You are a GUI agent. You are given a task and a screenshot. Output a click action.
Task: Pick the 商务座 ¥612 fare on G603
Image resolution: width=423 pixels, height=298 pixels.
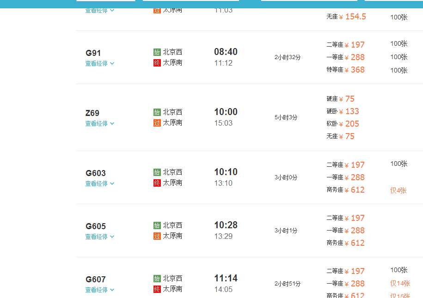pyautogui.click(x=346, y=190)
